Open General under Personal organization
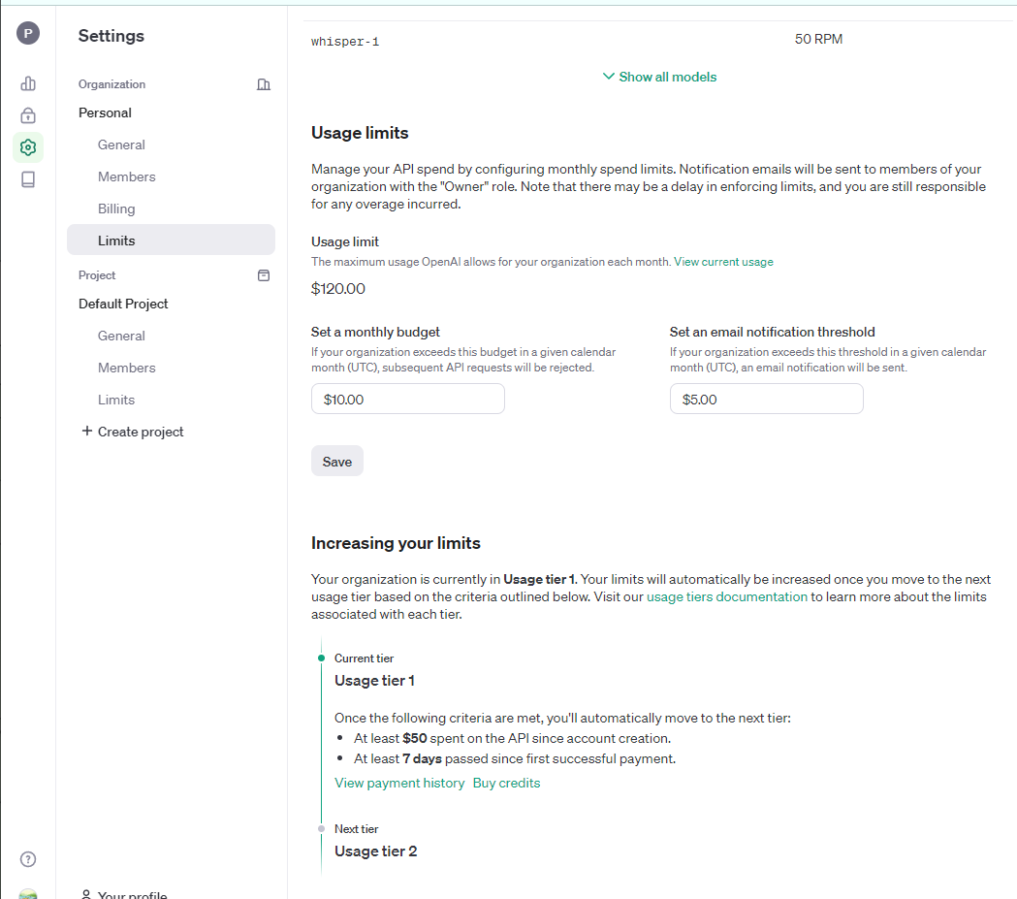Image resolution: width=1017 pixels, height=899 pixels. (121, 144)
